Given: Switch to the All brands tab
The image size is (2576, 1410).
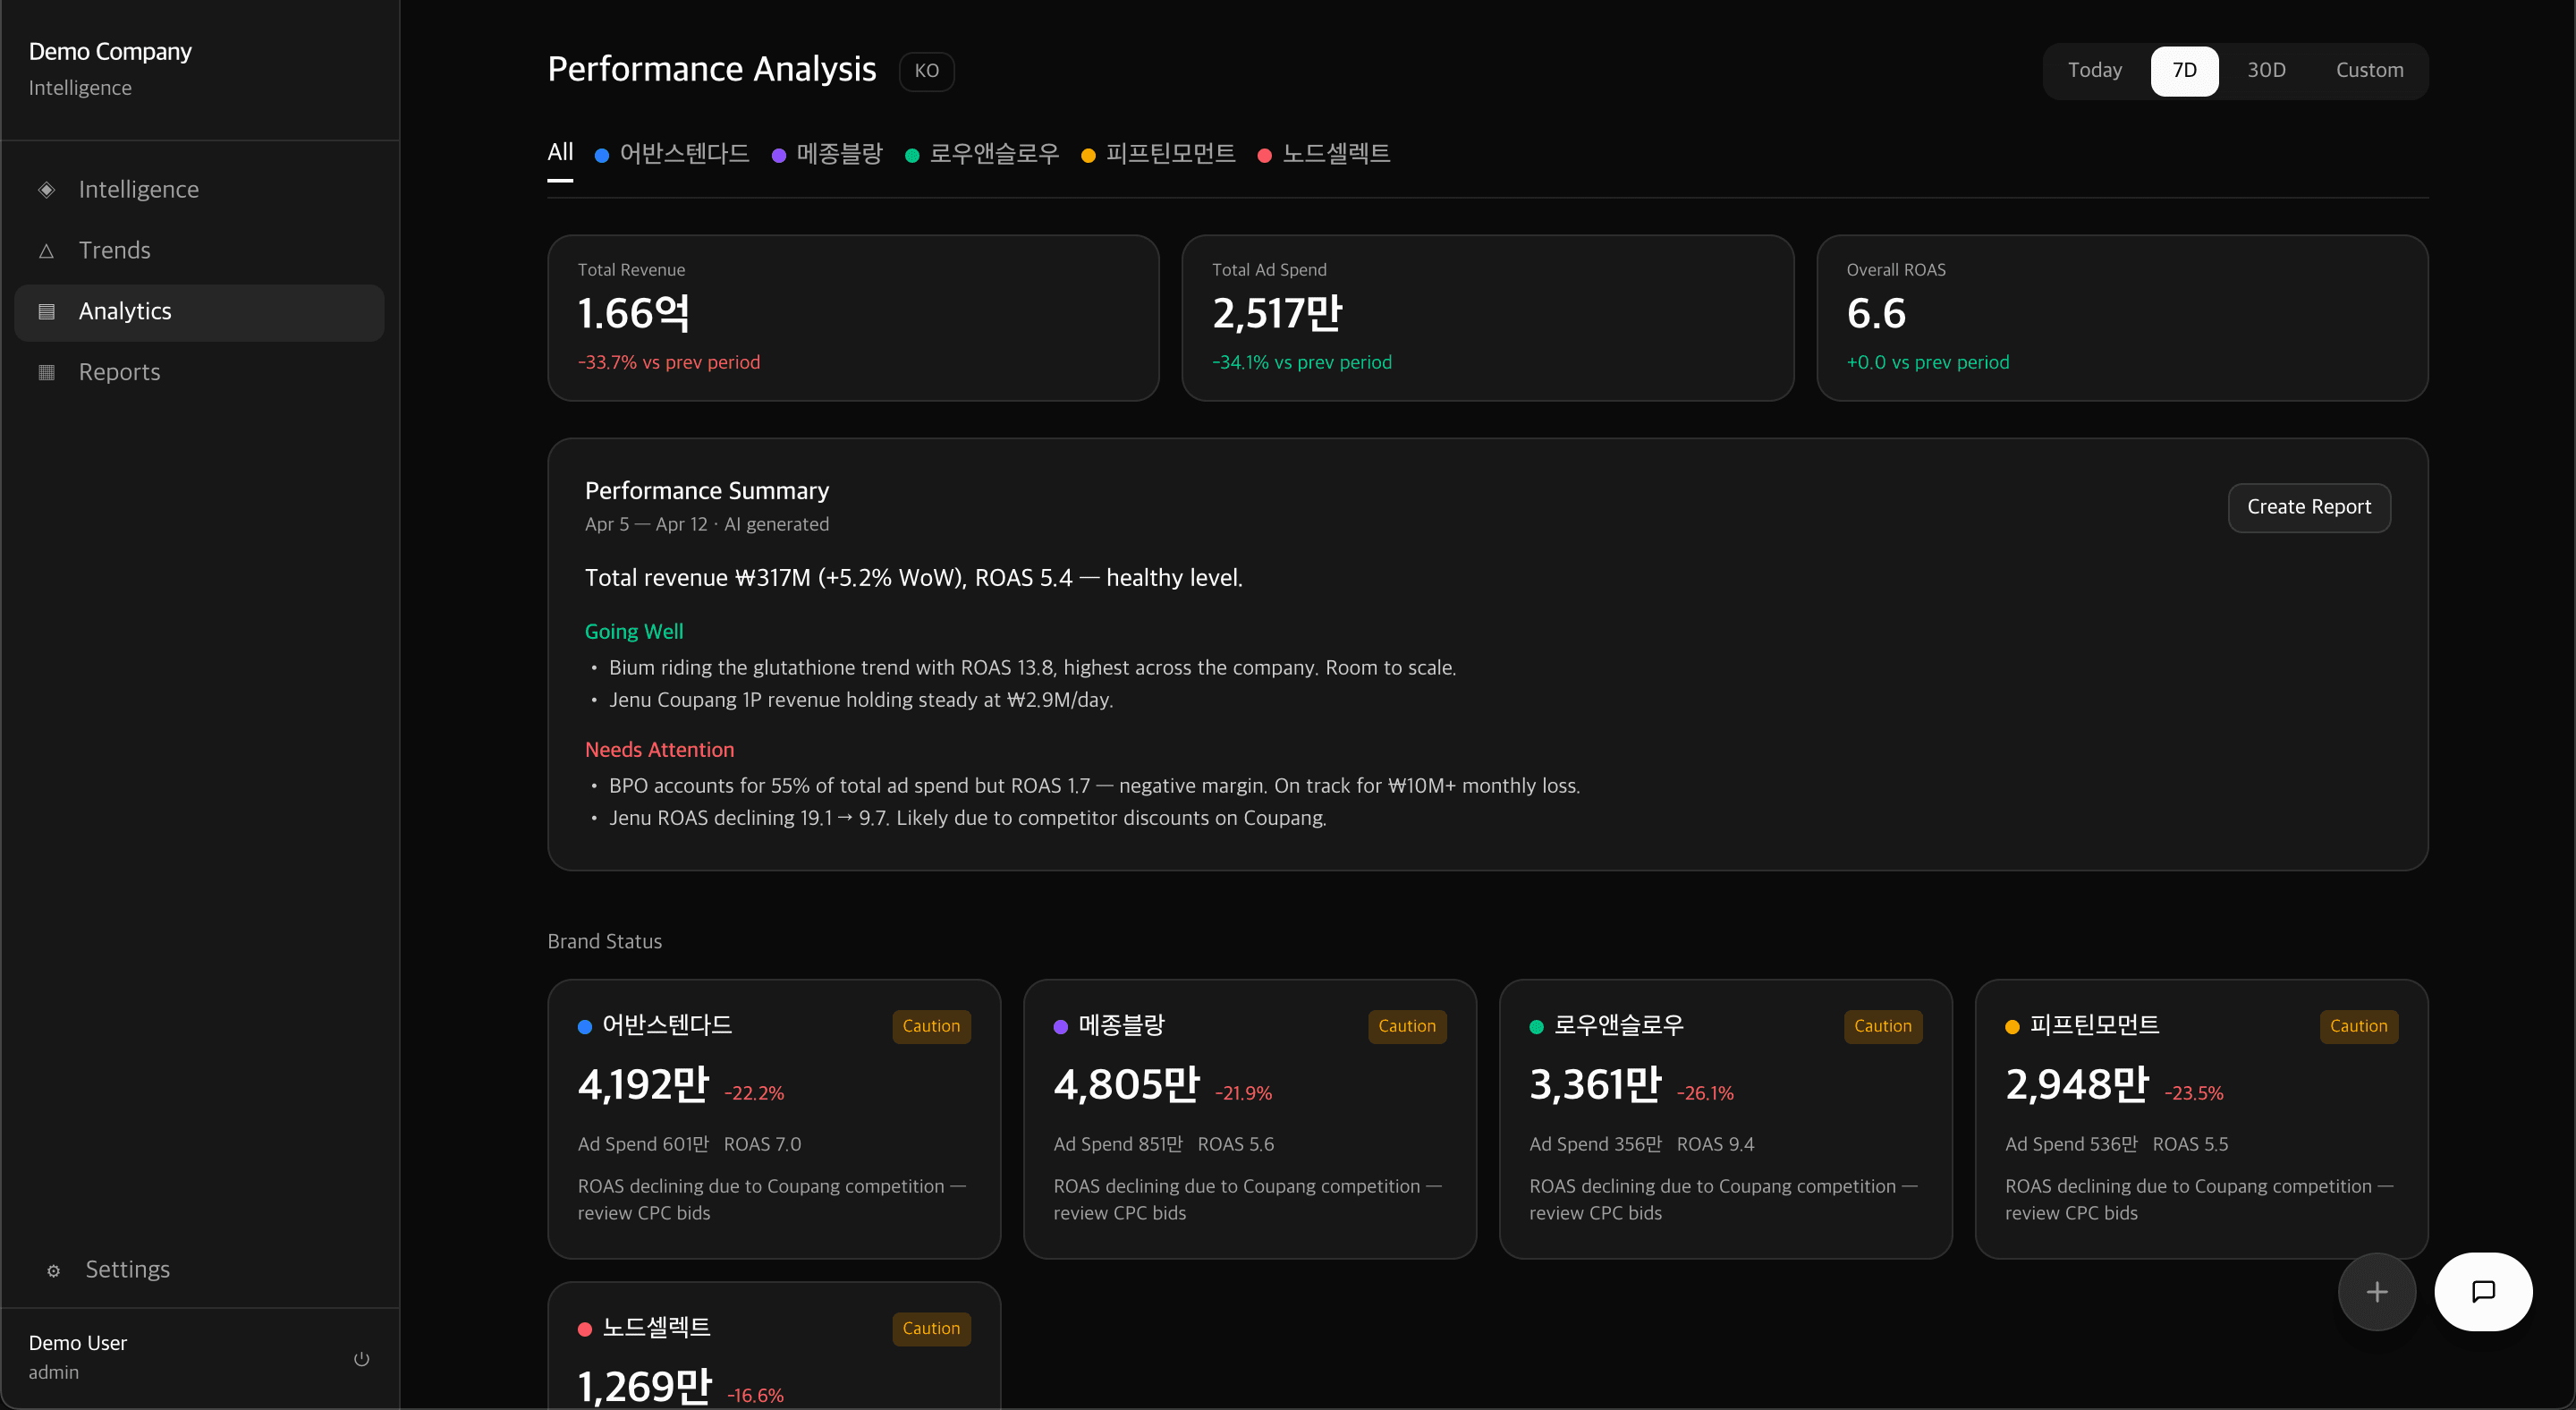Looking at the screenshot, I should tap(559, 152).
